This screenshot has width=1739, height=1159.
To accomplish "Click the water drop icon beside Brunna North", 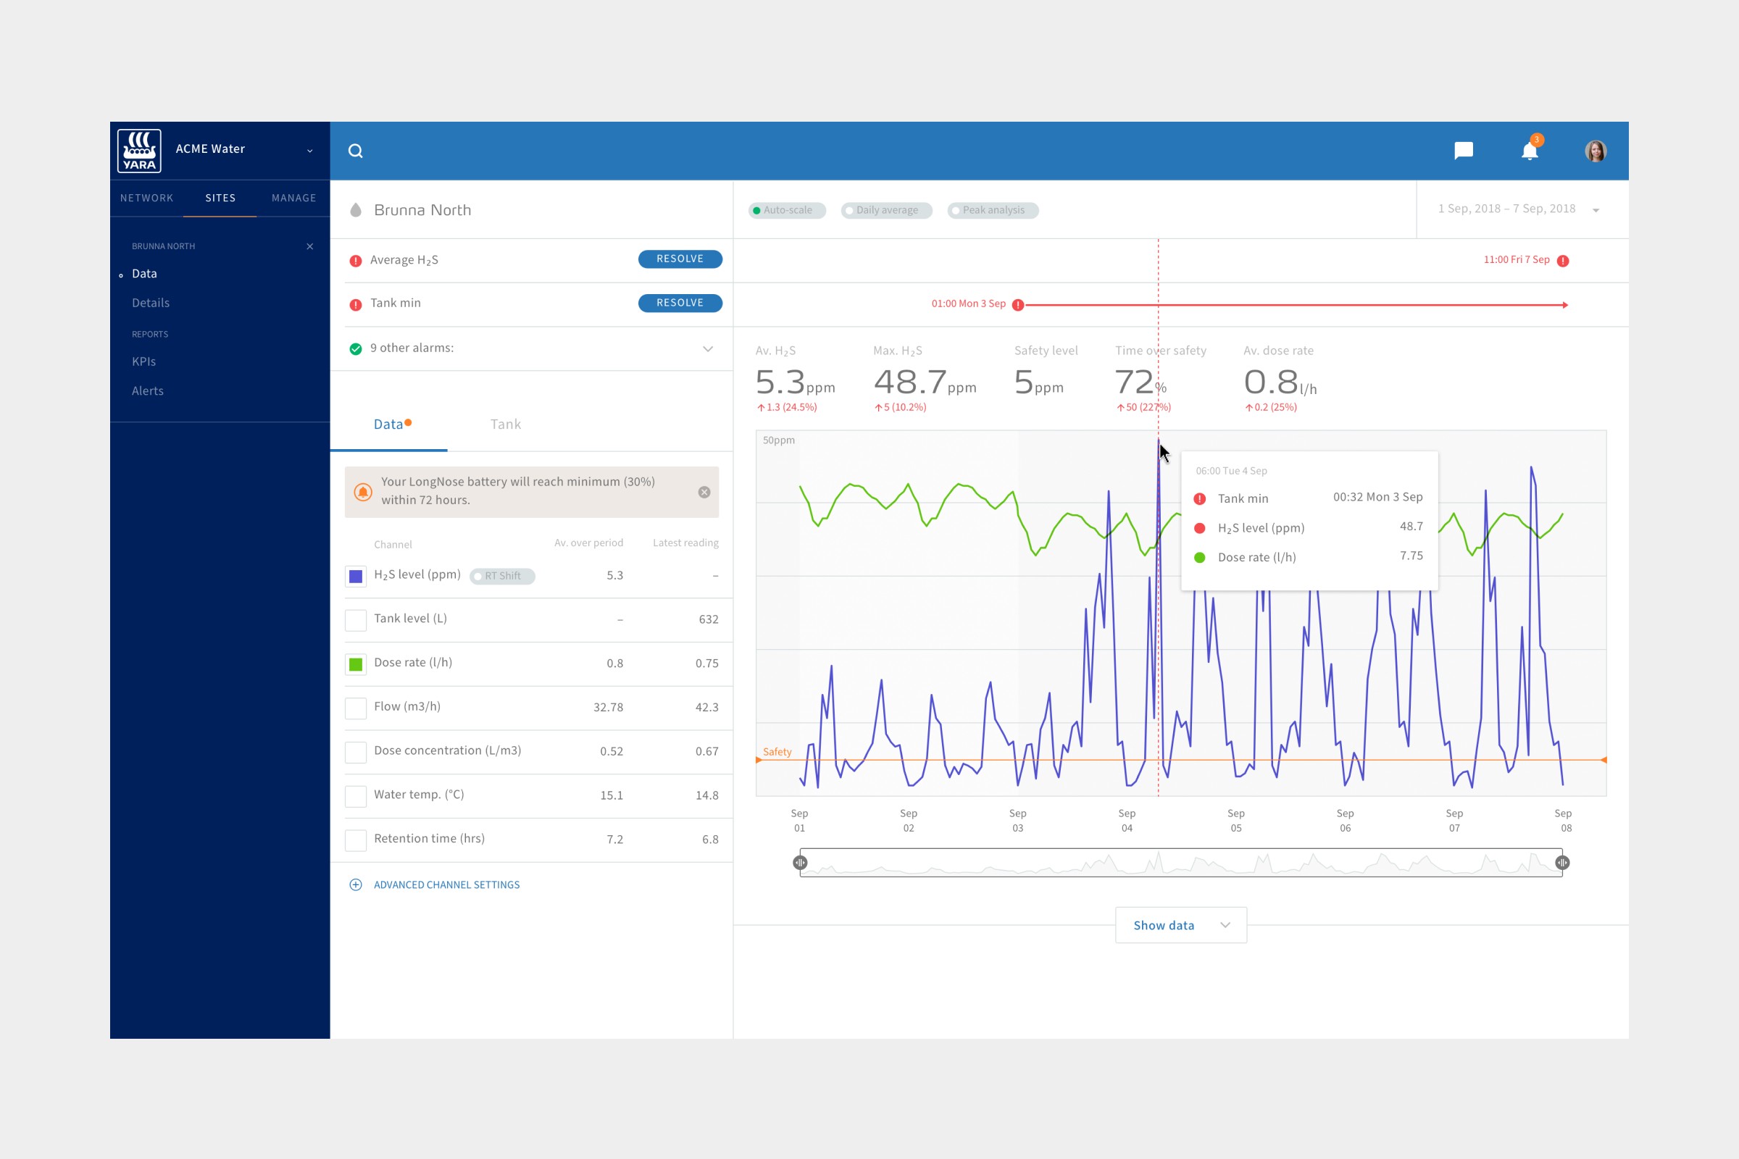I will pos(356,209).
